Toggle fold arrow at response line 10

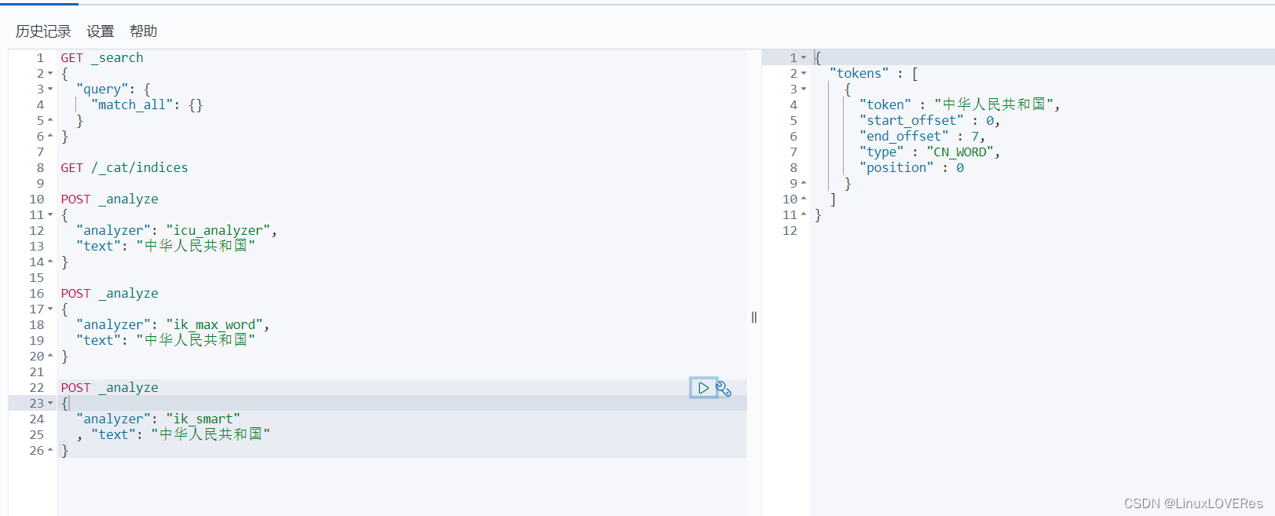point(804,199)
